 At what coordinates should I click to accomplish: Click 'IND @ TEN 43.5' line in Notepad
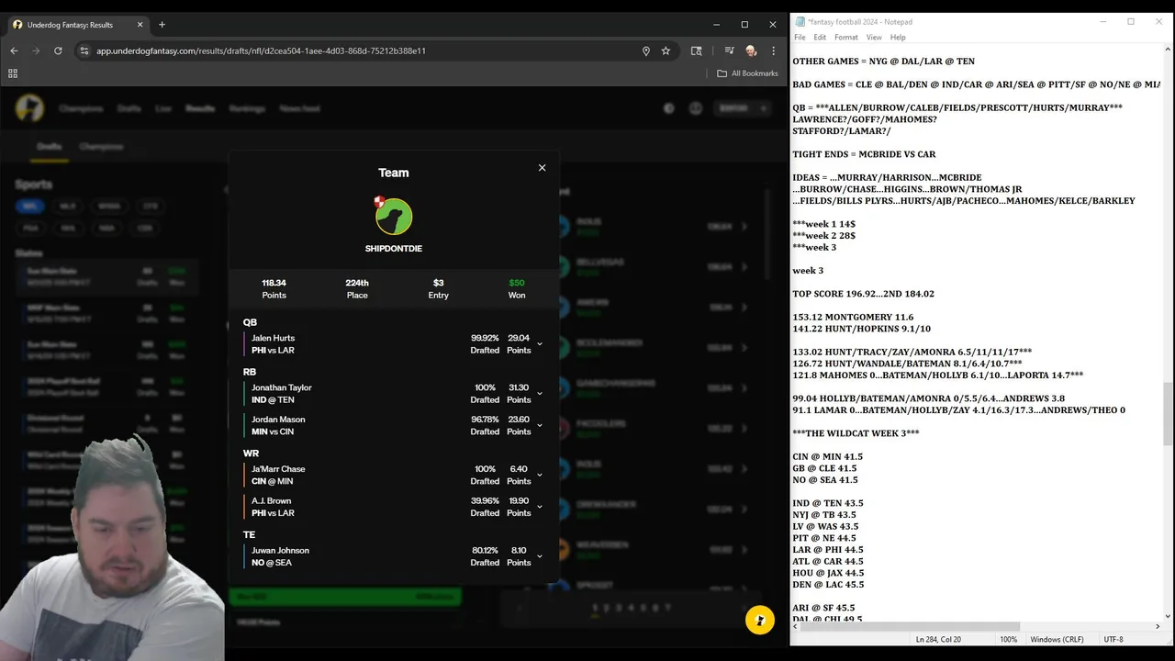(828, 503)
